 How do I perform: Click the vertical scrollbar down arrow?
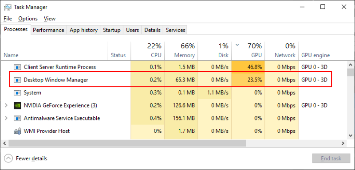[x=351, y=135]
